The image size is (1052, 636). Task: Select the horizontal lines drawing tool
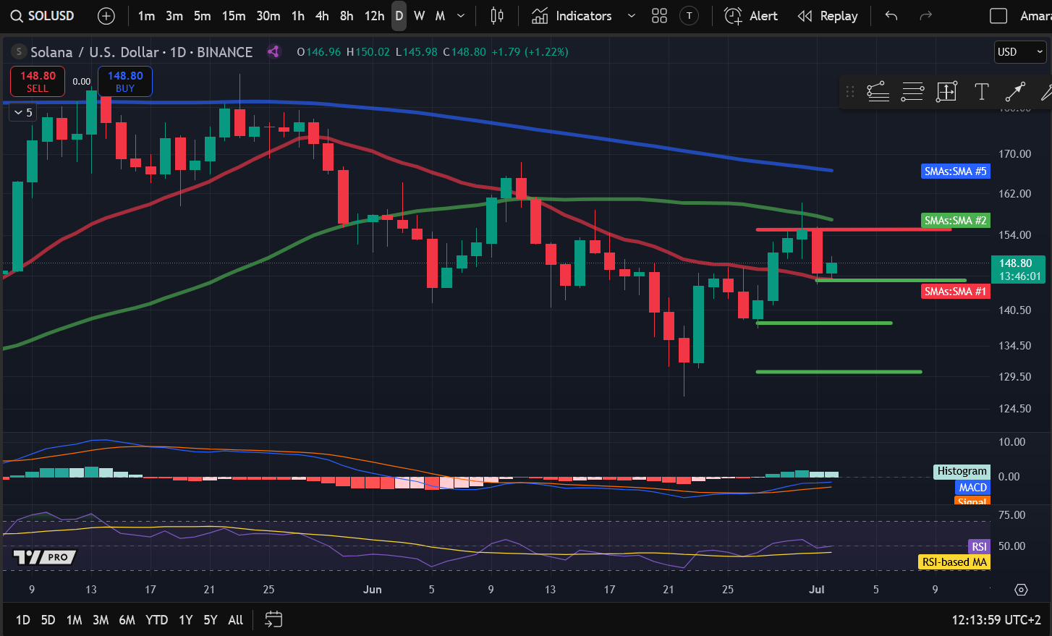[912, 91]
